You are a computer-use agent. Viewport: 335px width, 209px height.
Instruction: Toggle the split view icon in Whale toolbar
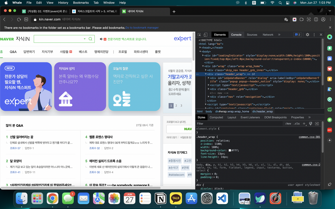click(x=316, y=19)
